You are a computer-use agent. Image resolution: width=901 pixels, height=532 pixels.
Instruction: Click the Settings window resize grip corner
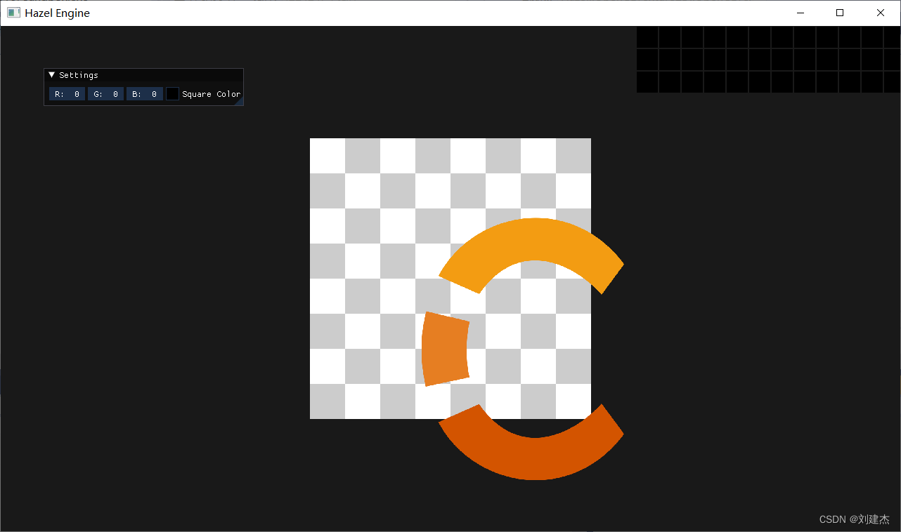(239, 101)
